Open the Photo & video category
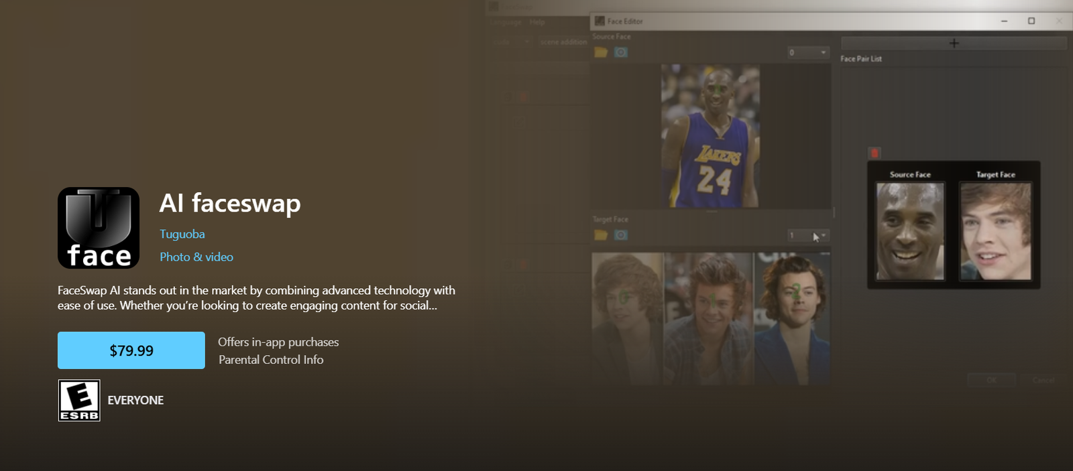 tap(196, 257)
